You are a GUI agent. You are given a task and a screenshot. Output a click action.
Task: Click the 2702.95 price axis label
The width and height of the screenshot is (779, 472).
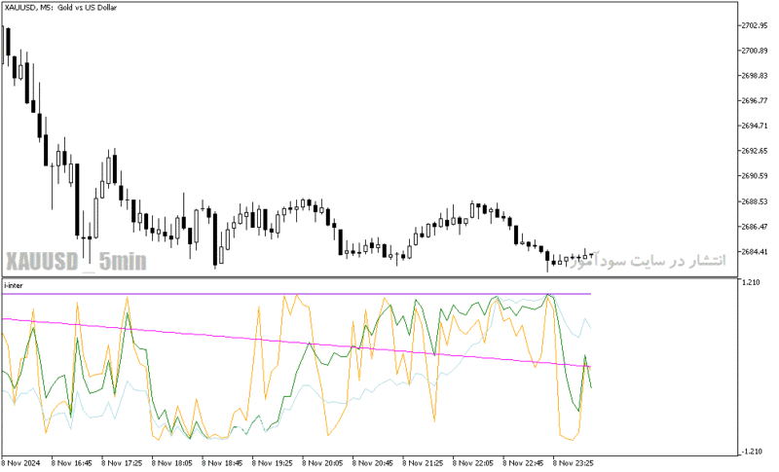(754, 25)
